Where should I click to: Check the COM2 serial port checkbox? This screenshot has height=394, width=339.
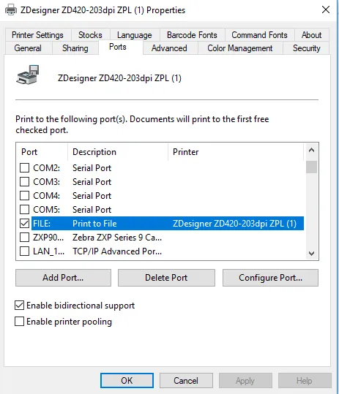[24, 167]
